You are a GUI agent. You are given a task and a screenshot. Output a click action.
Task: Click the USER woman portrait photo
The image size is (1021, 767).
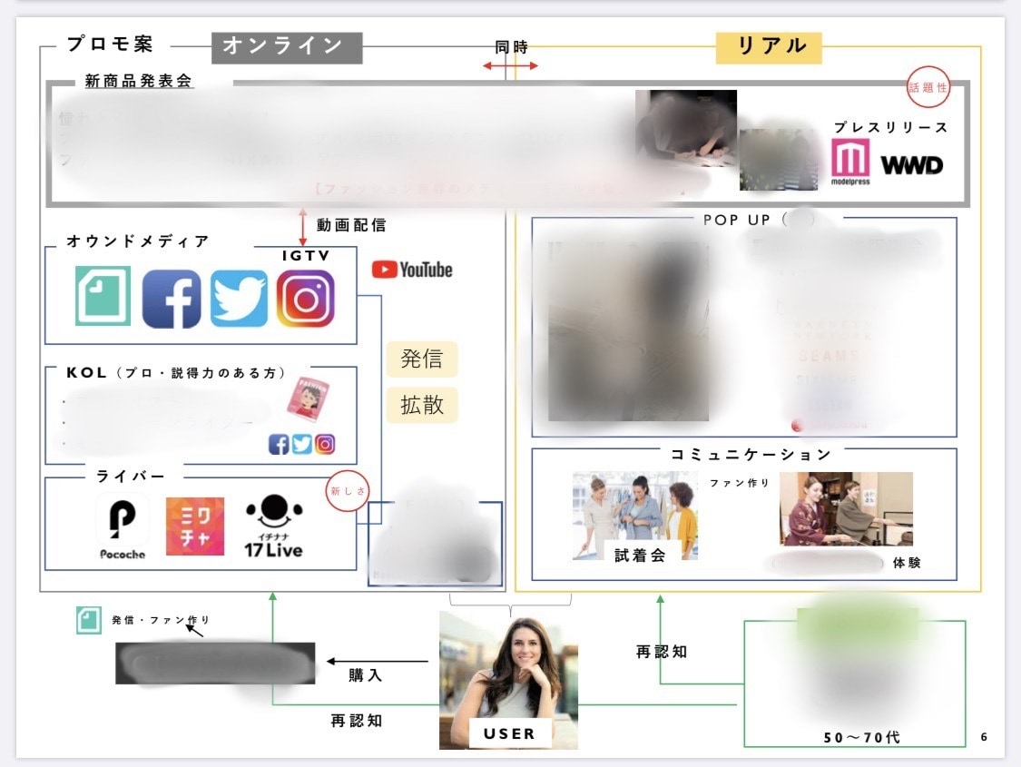point(508,680)
